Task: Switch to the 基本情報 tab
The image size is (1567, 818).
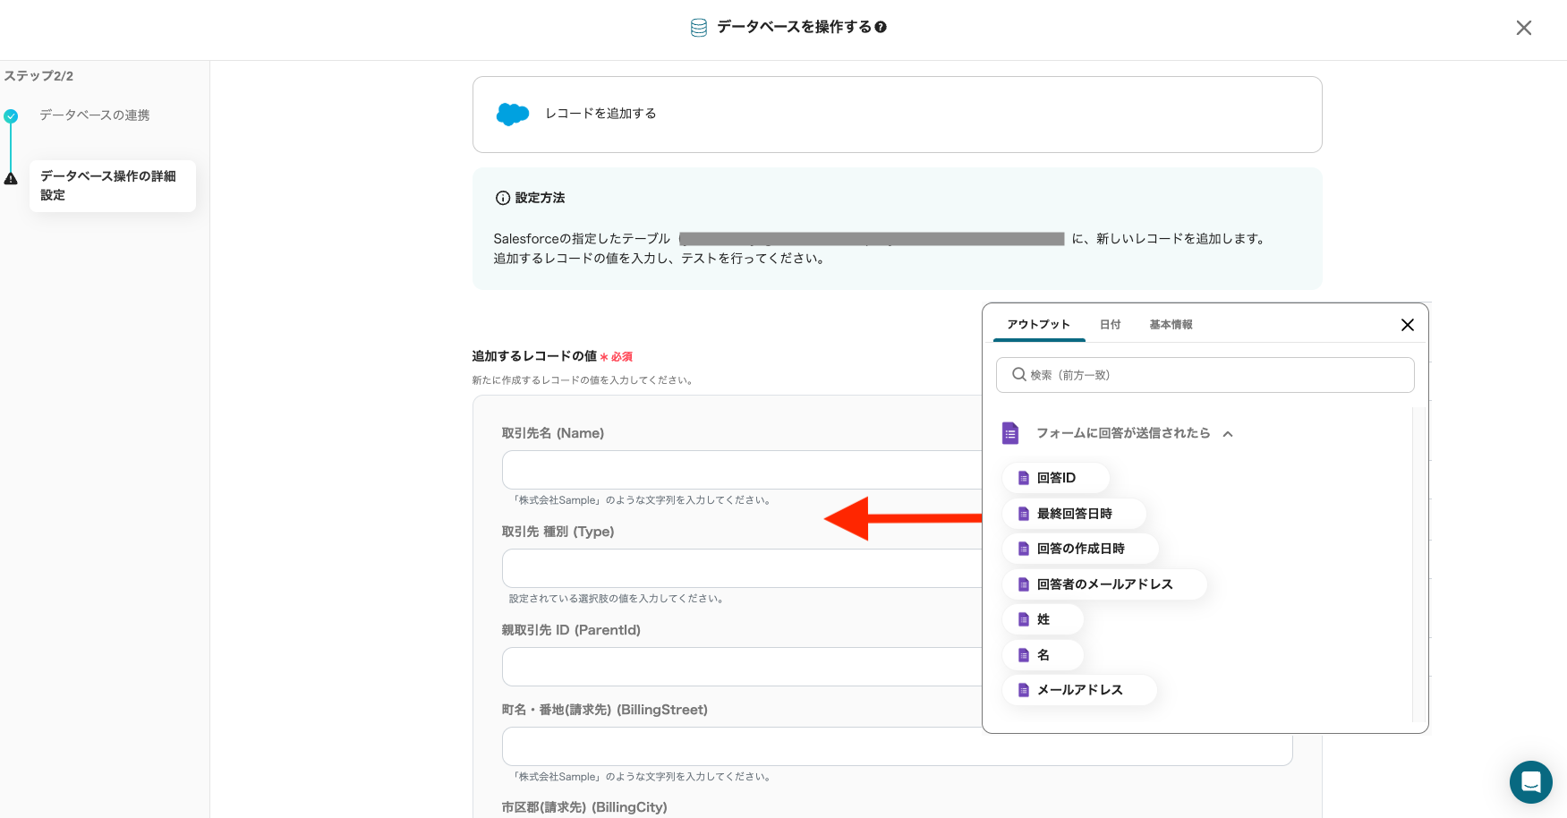Action: (1171, 325)
